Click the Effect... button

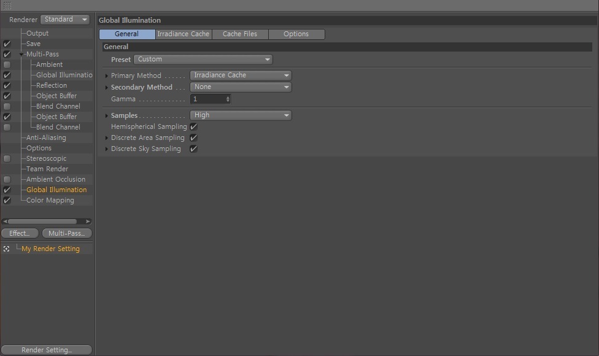20,233
